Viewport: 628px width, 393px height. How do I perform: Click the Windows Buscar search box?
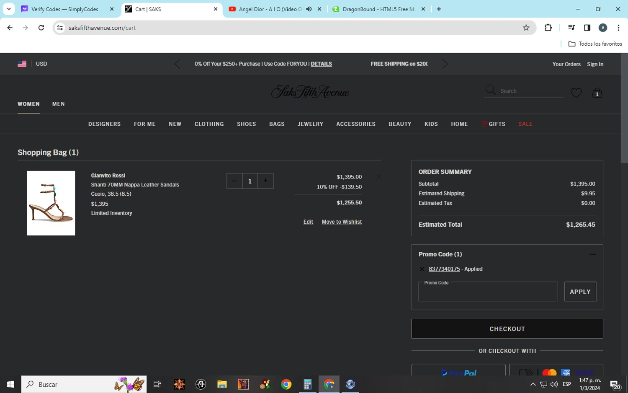84,384
